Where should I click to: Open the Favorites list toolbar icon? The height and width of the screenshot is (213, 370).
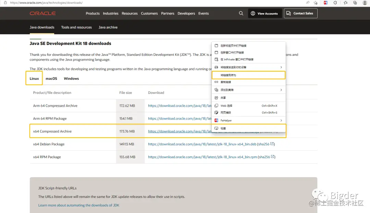(345, 3)
